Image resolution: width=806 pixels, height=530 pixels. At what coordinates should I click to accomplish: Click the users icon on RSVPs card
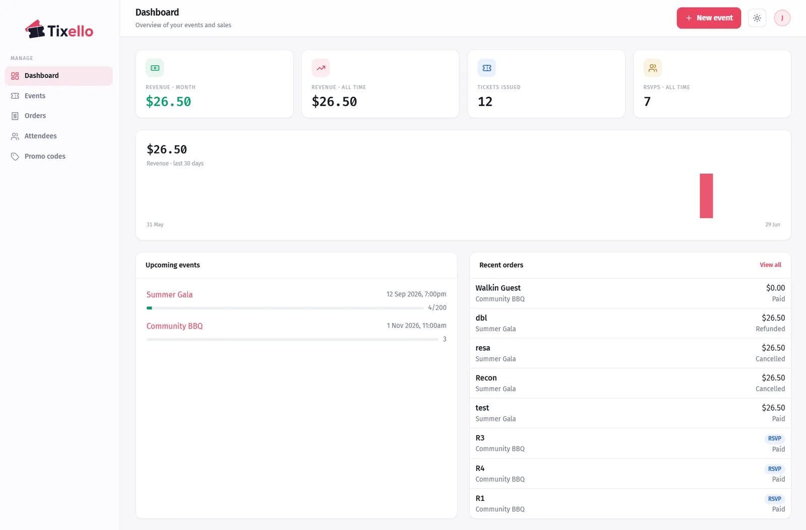pos(653,68)
